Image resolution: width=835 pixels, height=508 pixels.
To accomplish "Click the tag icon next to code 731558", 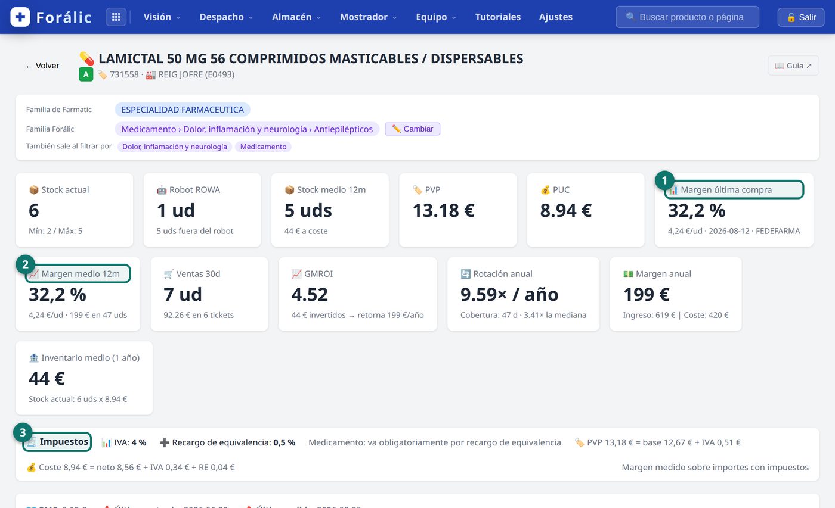I will click(102, 74).
